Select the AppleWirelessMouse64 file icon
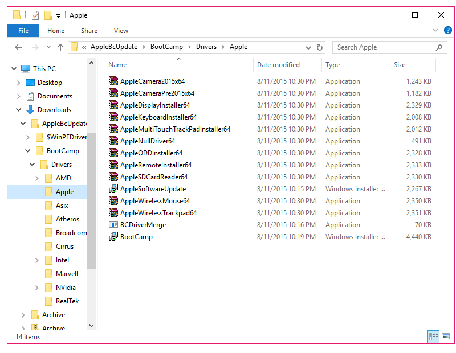This screenshot has height=353, width=456. tap(113, 200)
